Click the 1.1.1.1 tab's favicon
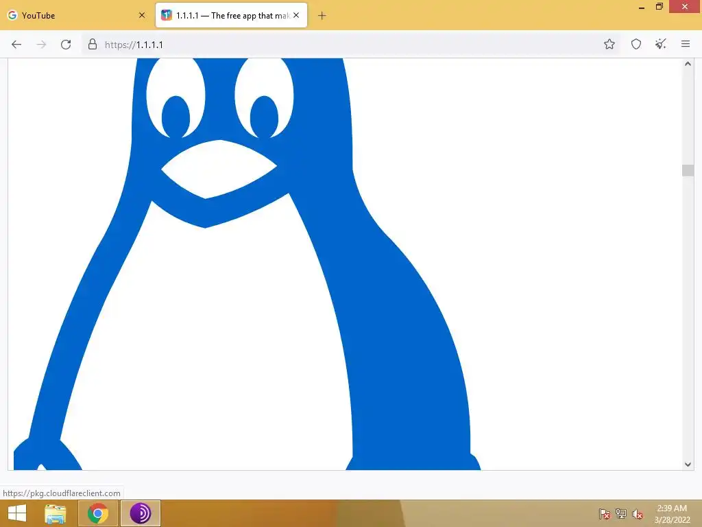This screenshot has height=527, width=702. [x=167, y=15]
